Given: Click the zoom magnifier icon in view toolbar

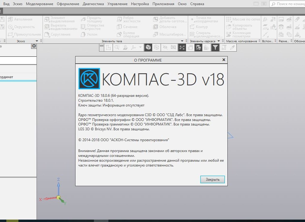Looking at the screenshot, I should (x=117, y=47).
